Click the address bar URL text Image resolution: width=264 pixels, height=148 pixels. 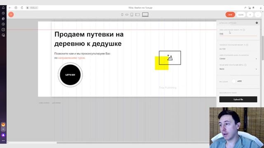point(34,8)
